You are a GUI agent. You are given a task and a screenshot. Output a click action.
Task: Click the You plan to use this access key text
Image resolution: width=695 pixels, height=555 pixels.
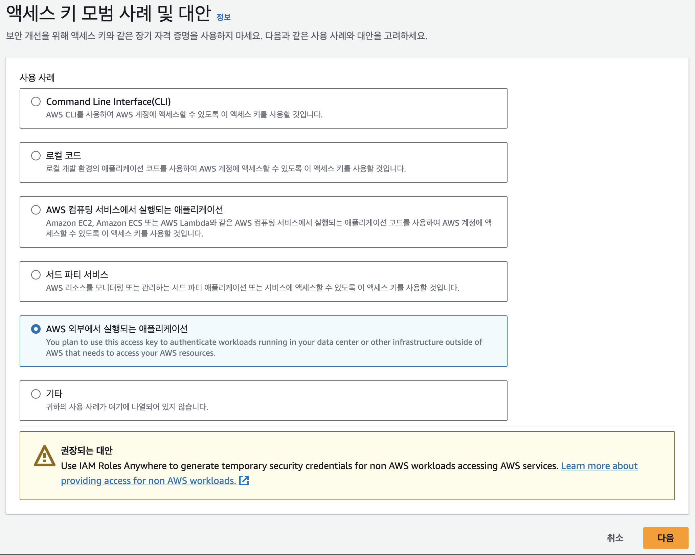(264, 347)
